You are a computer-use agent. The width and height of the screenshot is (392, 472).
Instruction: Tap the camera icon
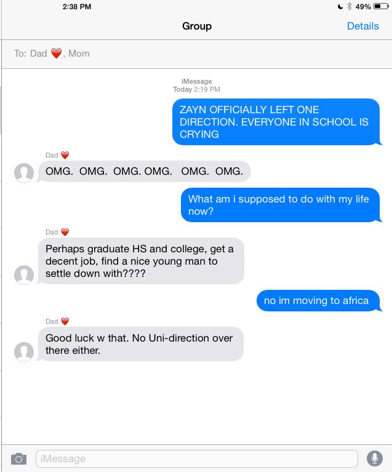[18, 458]
